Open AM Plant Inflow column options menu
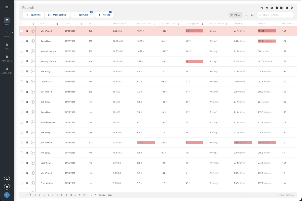 (x=130, y=24)
